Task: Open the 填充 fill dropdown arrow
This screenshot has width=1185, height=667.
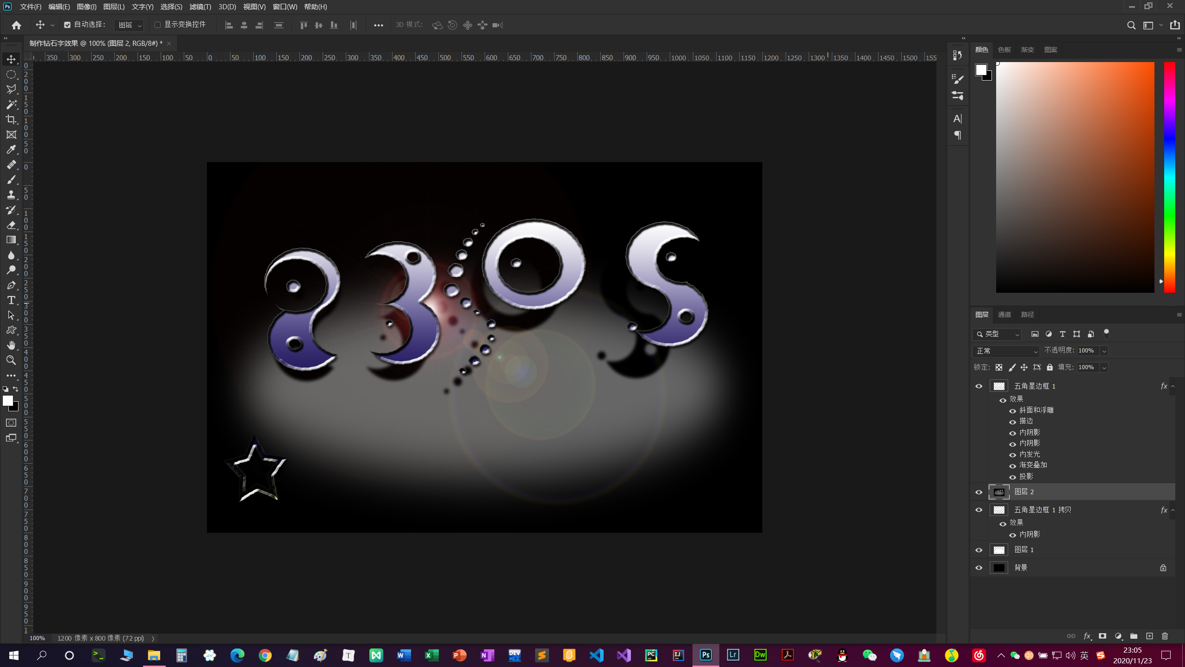Action: pyautogui.click(x=1104, y=367)
